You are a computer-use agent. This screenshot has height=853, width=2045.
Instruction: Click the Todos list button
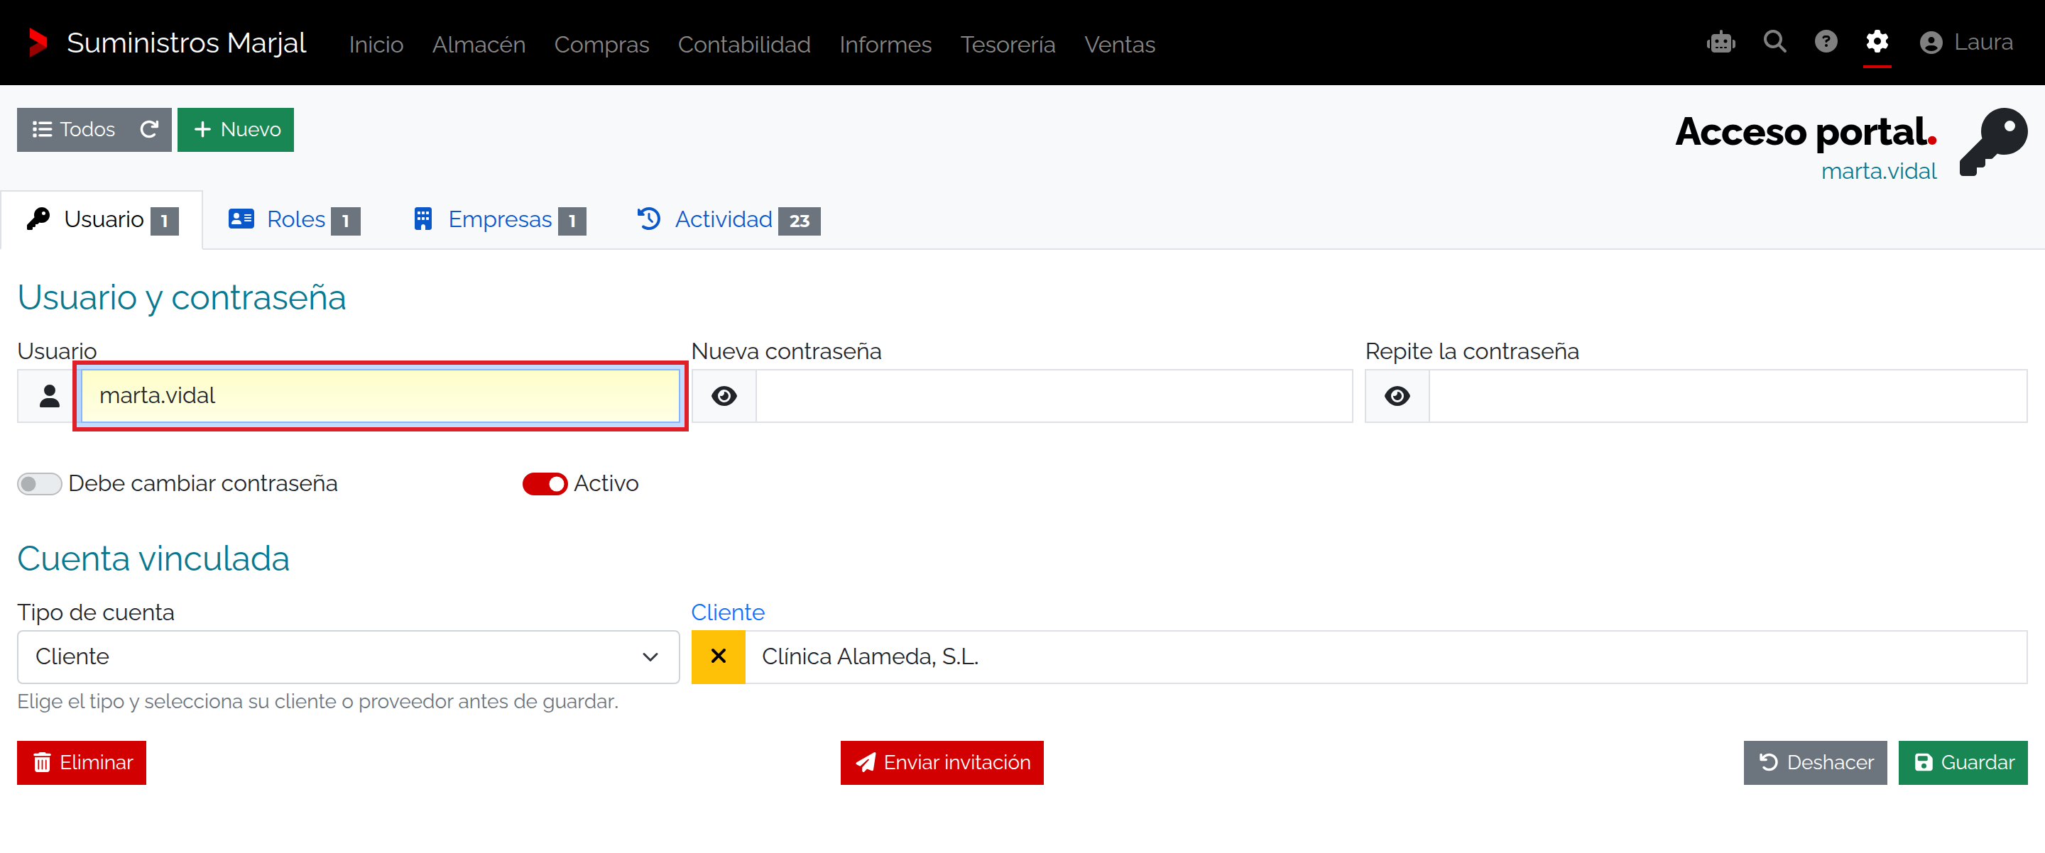74,129
